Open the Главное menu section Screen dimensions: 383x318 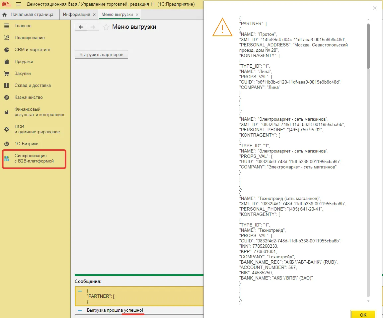click(23, 26)
